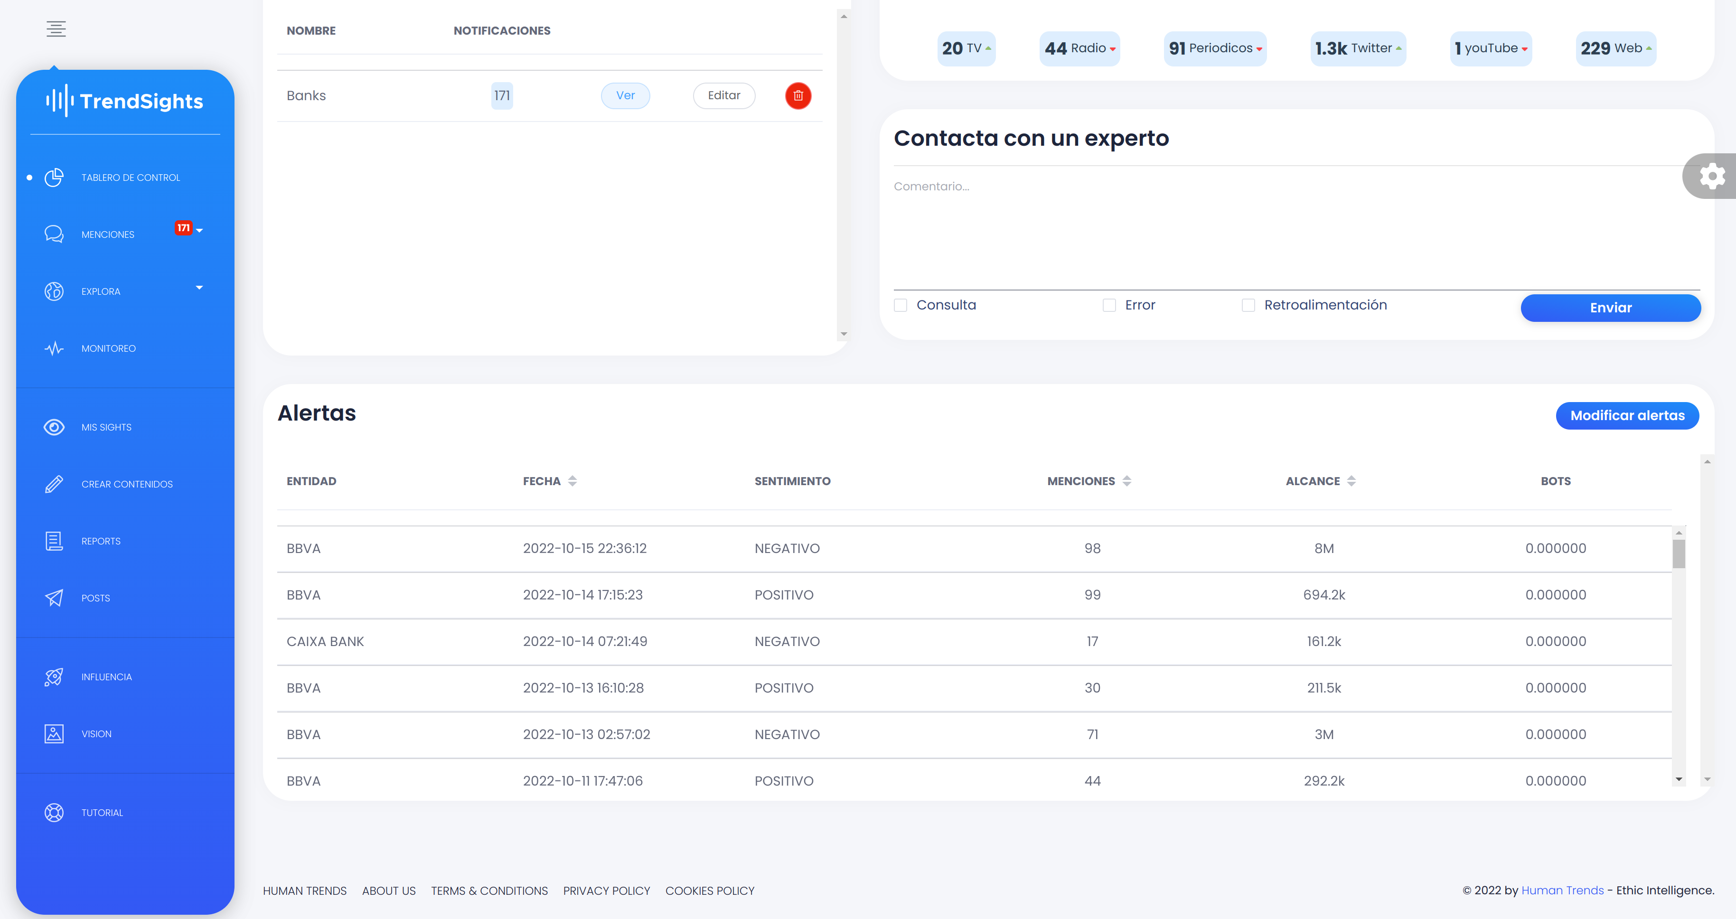This screenshot has width=1736, height=919.
Task: Expand the Menciones submenu arrow
Action: click(199, 230)
